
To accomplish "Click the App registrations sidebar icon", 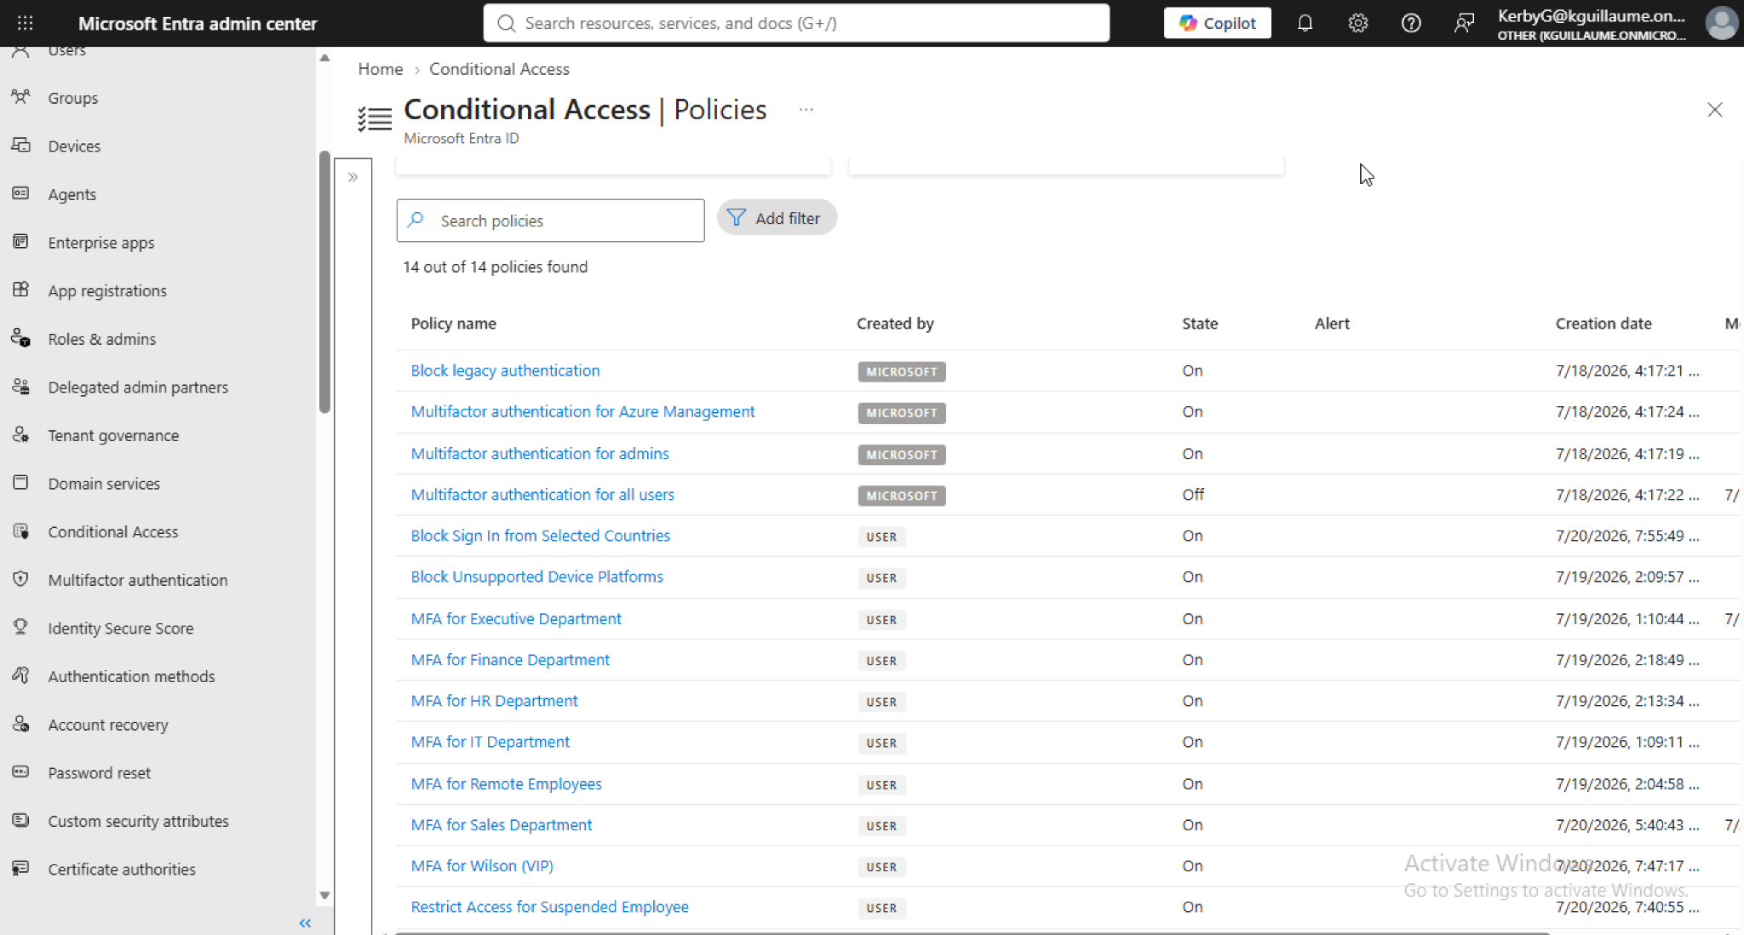I will click(x=21, y=290).
